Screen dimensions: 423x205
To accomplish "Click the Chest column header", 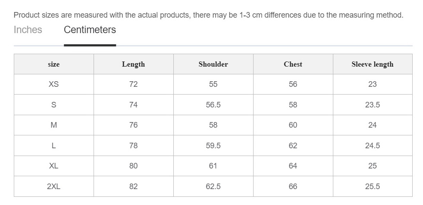I will (x=293, y=64).
